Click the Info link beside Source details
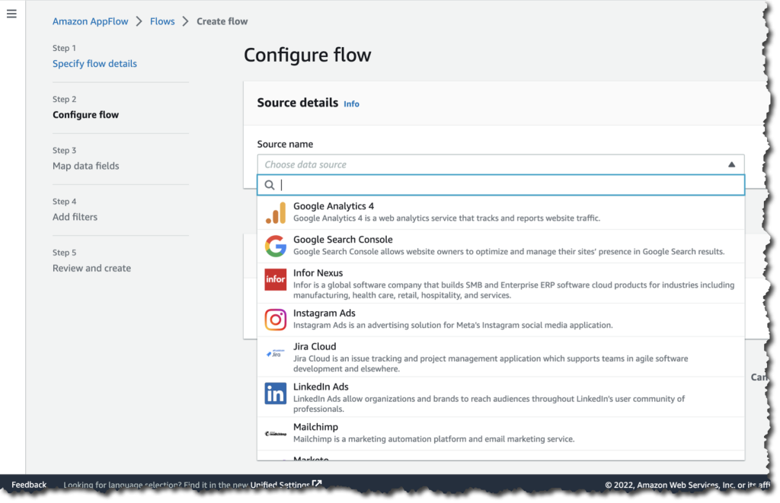 tap(351, 103)
